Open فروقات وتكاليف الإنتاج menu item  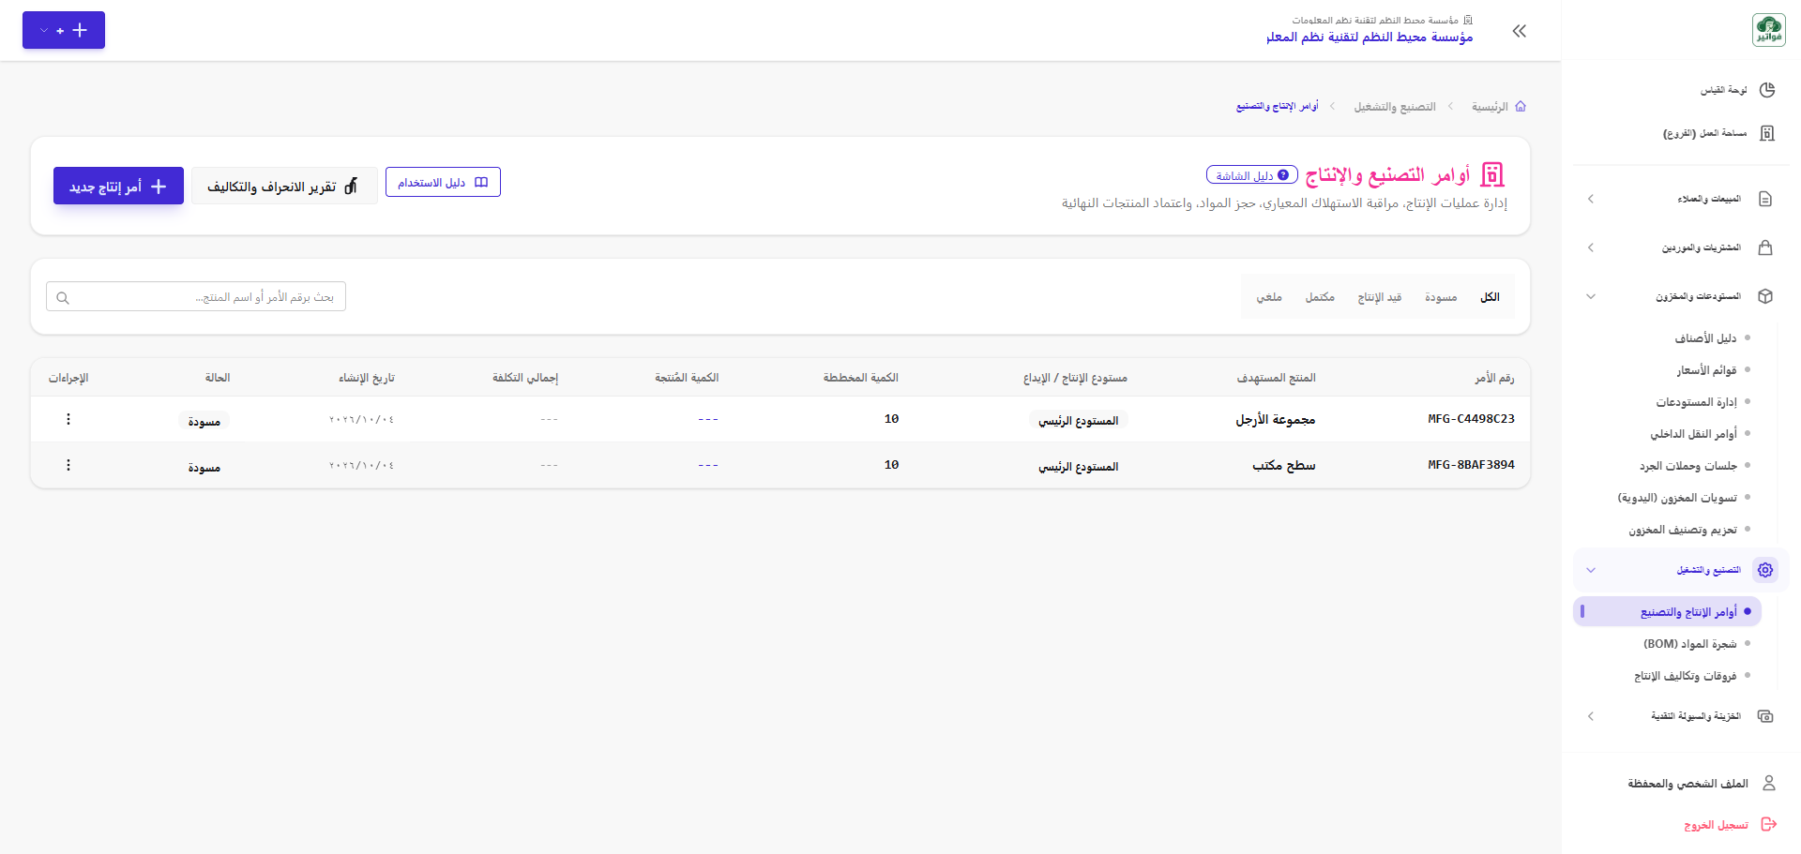[x=1686, y=676]
